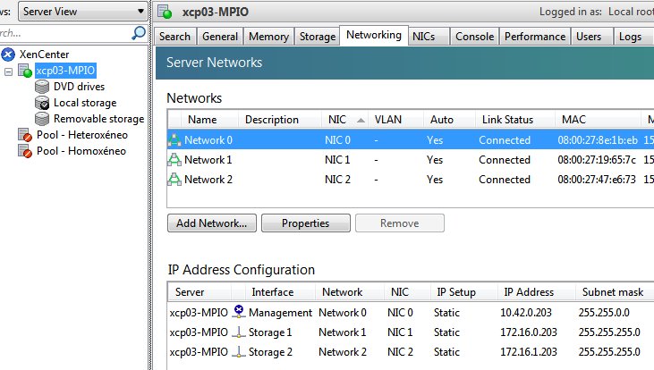
Task: Select the Network 2 row name
Action: click(208, 179)
